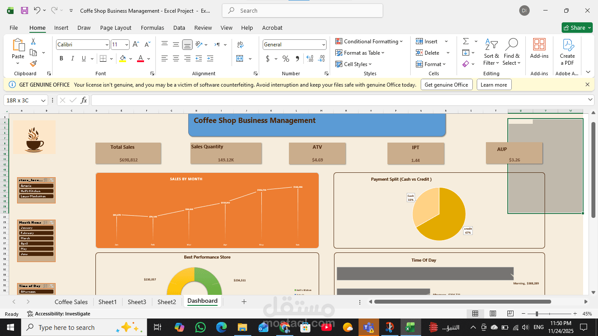
Task: Click the Save disk icon in title bar
Action: (x=25, y=10)
